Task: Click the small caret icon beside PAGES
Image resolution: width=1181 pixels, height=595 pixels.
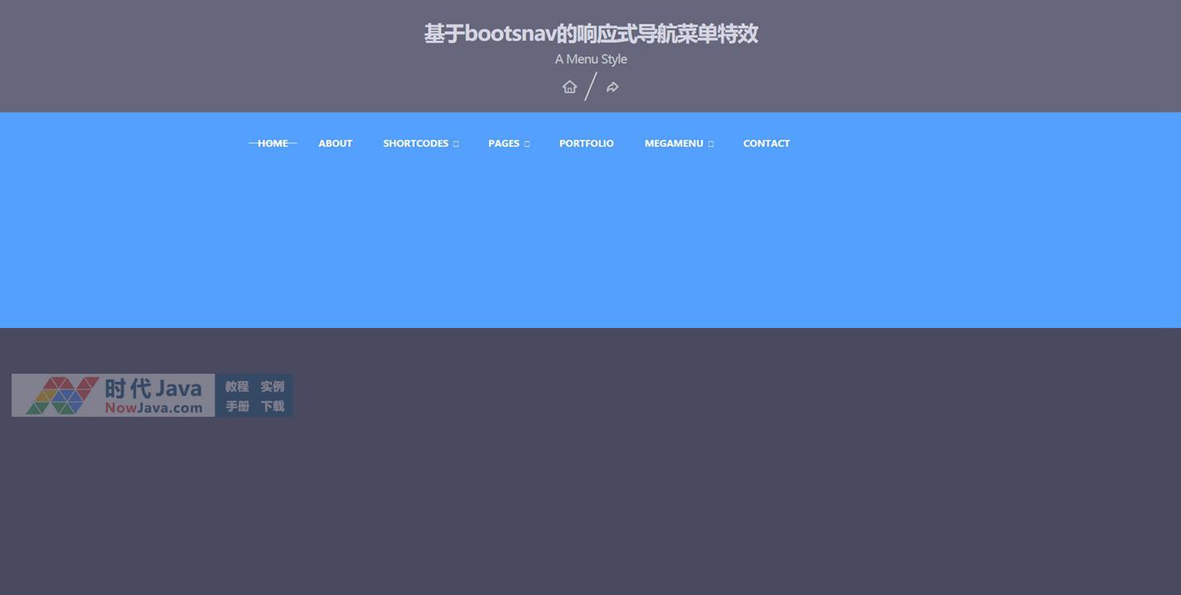Action: pyautogui.click(x=527, y=144)
